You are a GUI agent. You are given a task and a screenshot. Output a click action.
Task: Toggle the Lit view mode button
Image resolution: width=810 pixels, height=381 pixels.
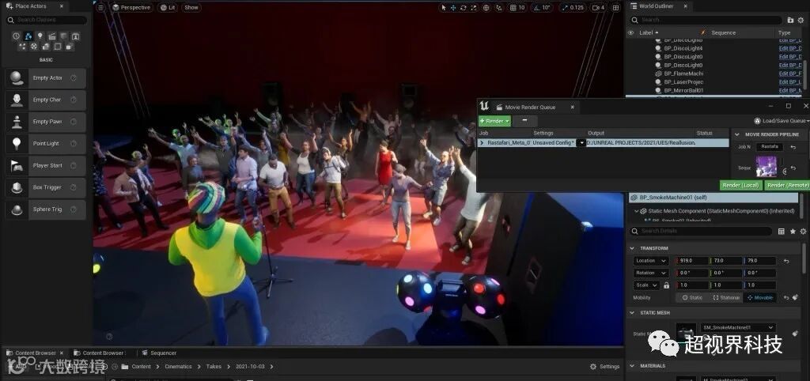168,8
